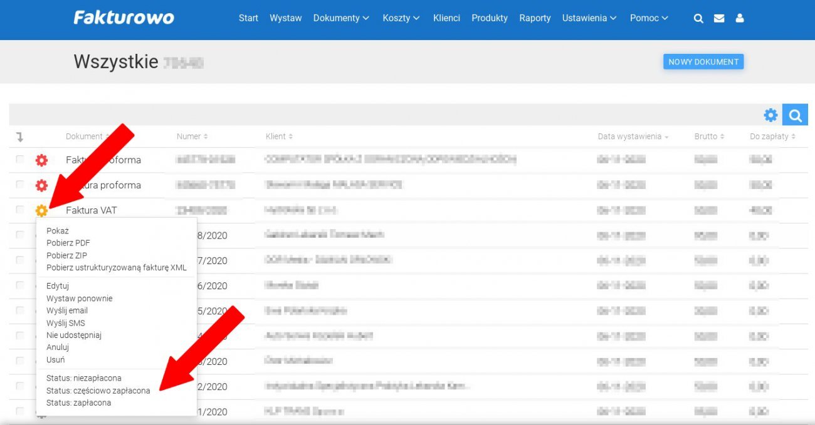Open the orange gear menu for Faktura VAT
The height and width of the screenshot is (425, 815).
(41, 210)
